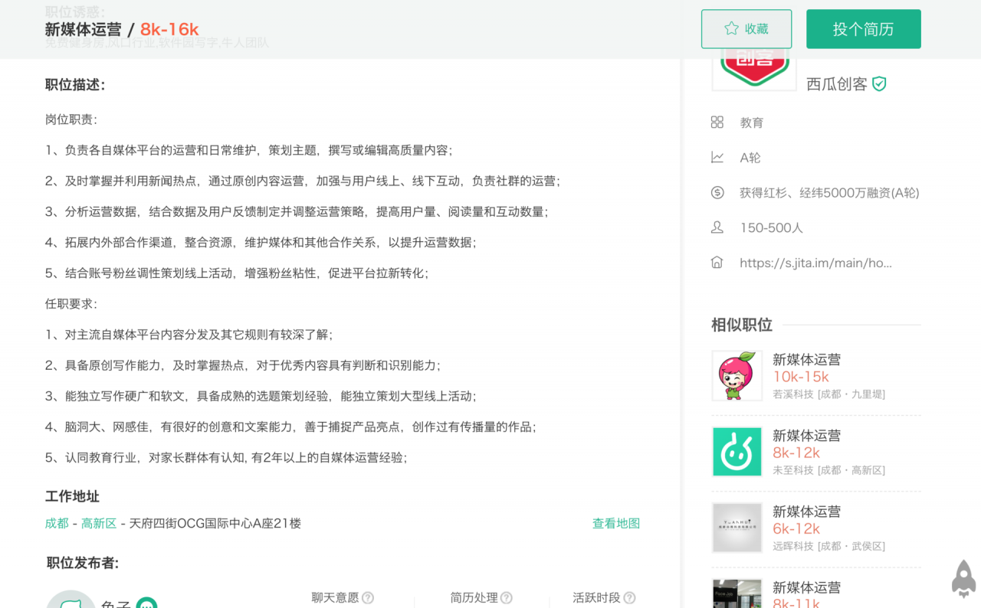The width and height of the screenshot is (981, 608).
Task: Open 西瓜创客 company name link
Action: tap(837, 84)
